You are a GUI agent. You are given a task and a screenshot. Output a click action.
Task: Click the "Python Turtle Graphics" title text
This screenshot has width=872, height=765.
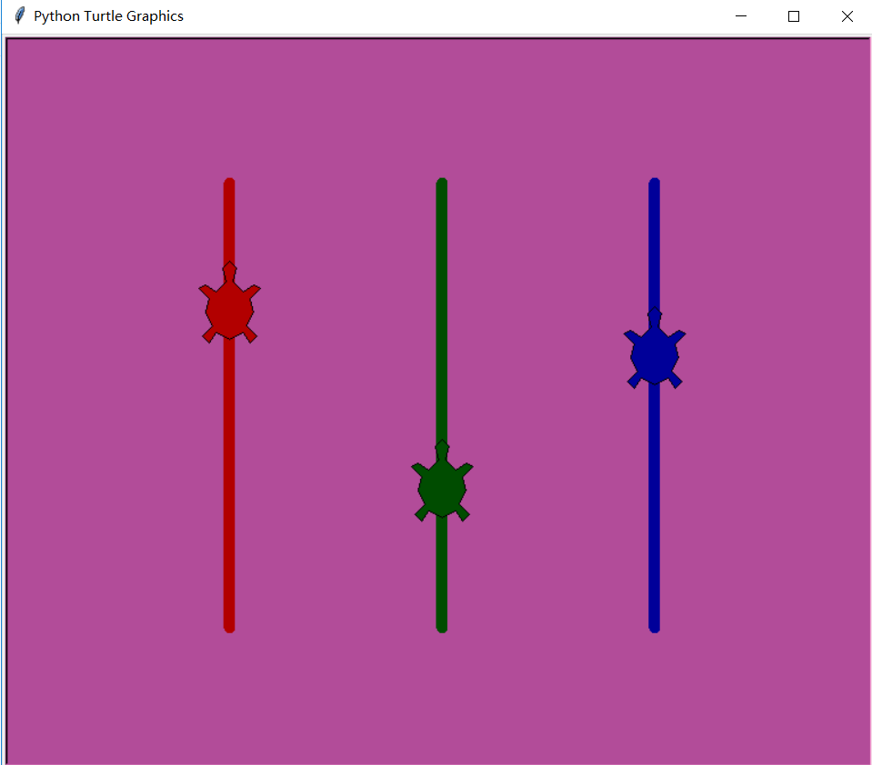(x=108, y=16)
